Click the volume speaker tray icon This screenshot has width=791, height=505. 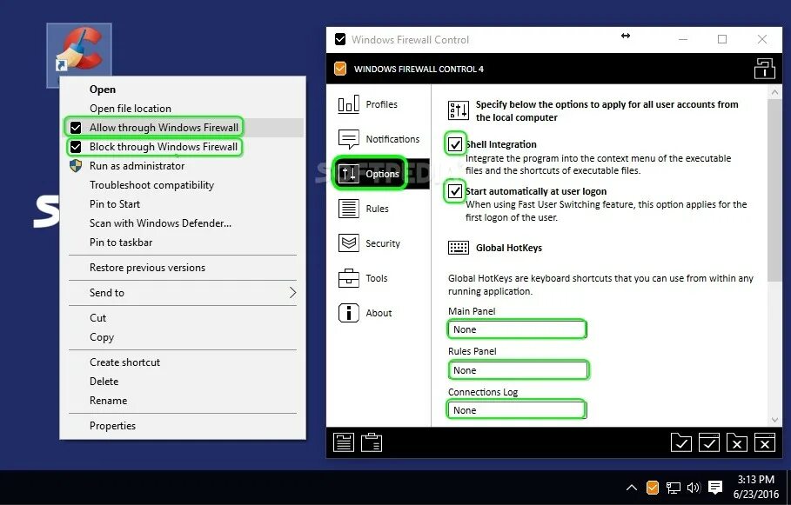coord(694,488)
